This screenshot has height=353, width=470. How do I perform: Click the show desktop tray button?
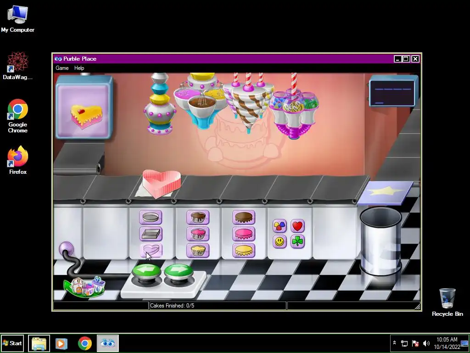(x=464, y=343)
